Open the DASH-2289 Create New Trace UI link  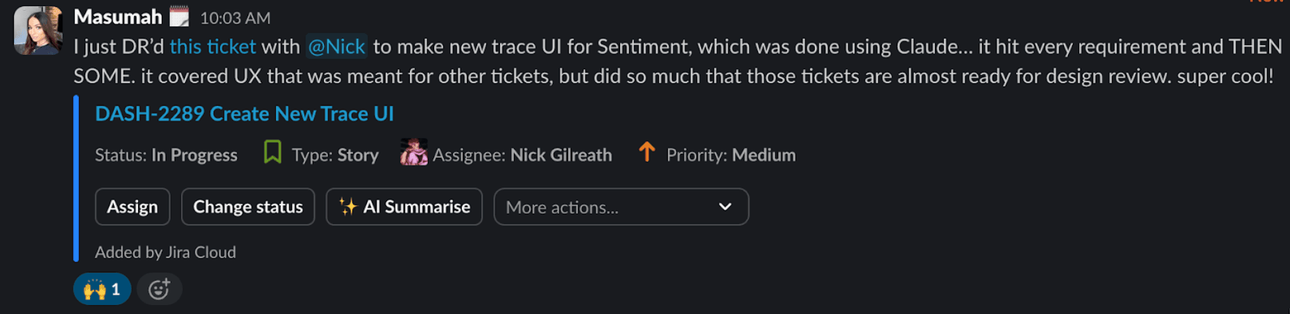244,113
